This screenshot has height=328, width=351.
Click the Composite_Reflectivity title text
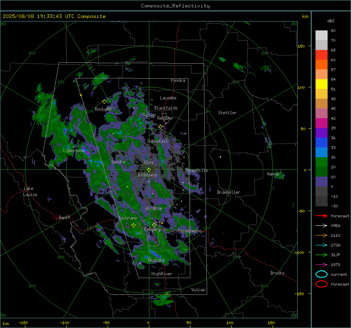coord(175,6)
